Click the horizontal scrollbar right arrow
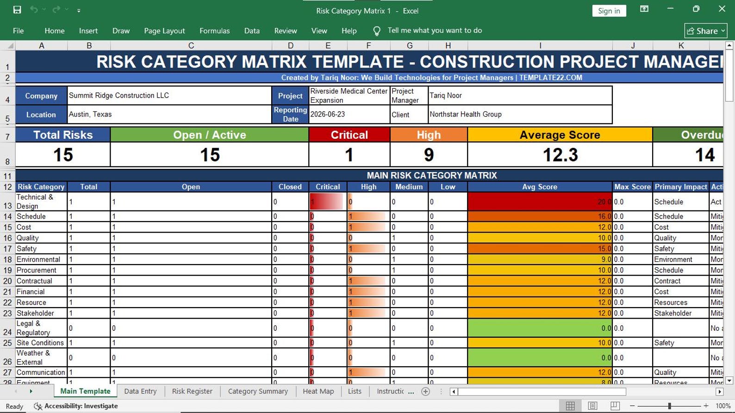The image size is (735, 413). (x=719, y=392)
